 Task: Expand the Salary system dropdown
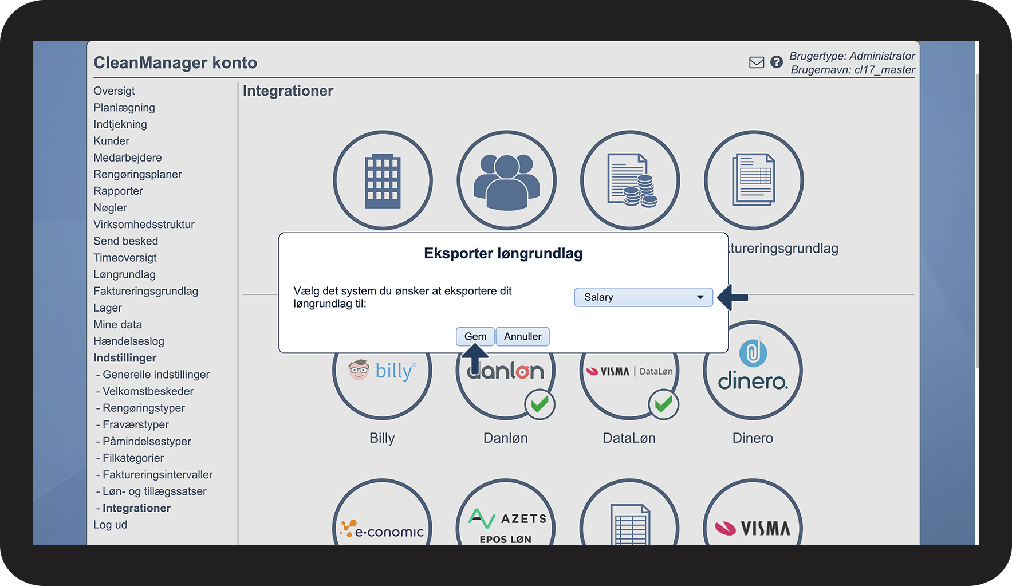644,297
